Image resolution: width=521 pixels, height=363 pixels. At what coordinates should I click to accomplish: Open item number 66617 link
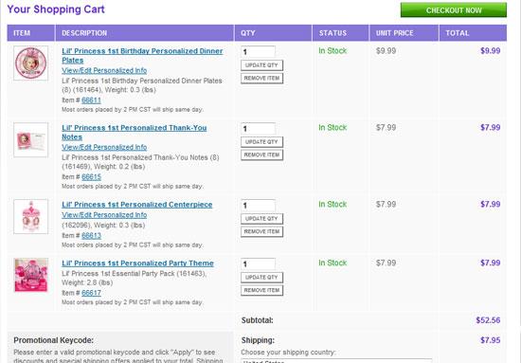point(91,293)
